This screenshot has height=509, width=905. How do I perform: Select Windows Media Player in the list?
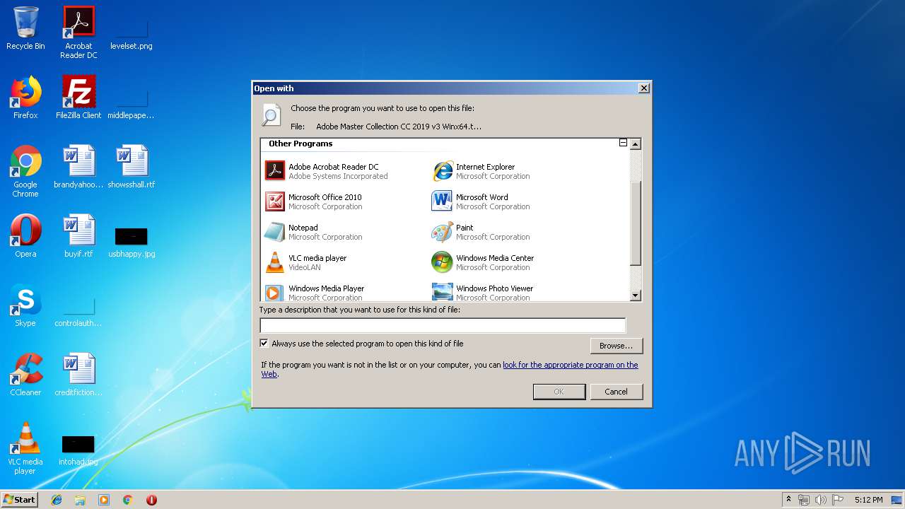pos(315,291)
